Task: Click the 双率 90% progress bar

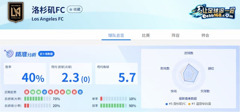Action: 114,106
